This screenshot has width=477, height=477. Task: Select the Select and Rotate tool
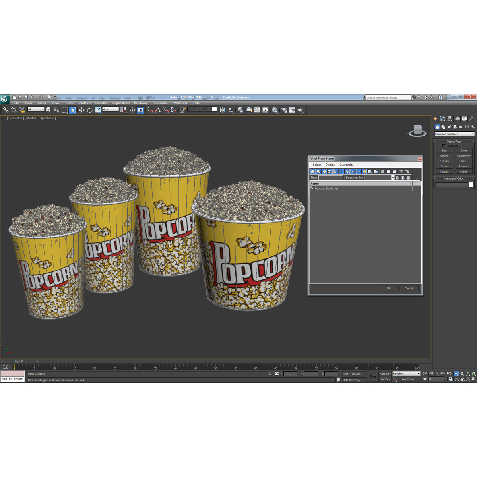click(x=89, y=110)
